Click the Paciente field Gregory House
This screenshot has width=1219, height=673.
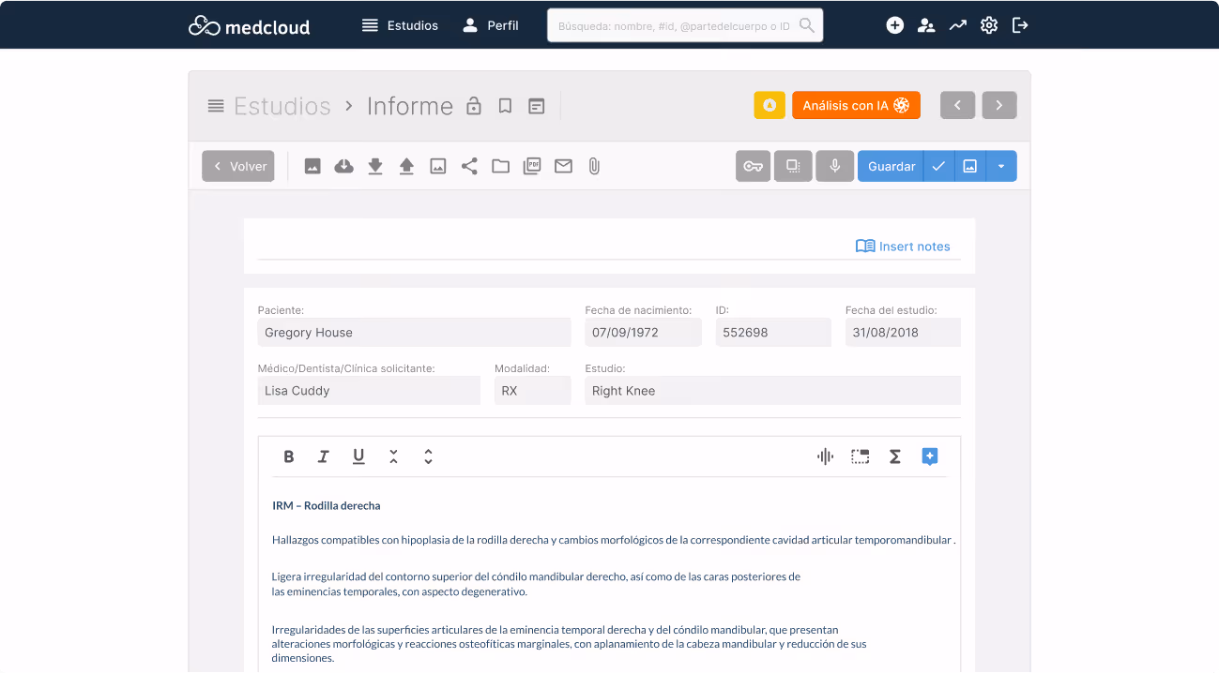(414, 333)
